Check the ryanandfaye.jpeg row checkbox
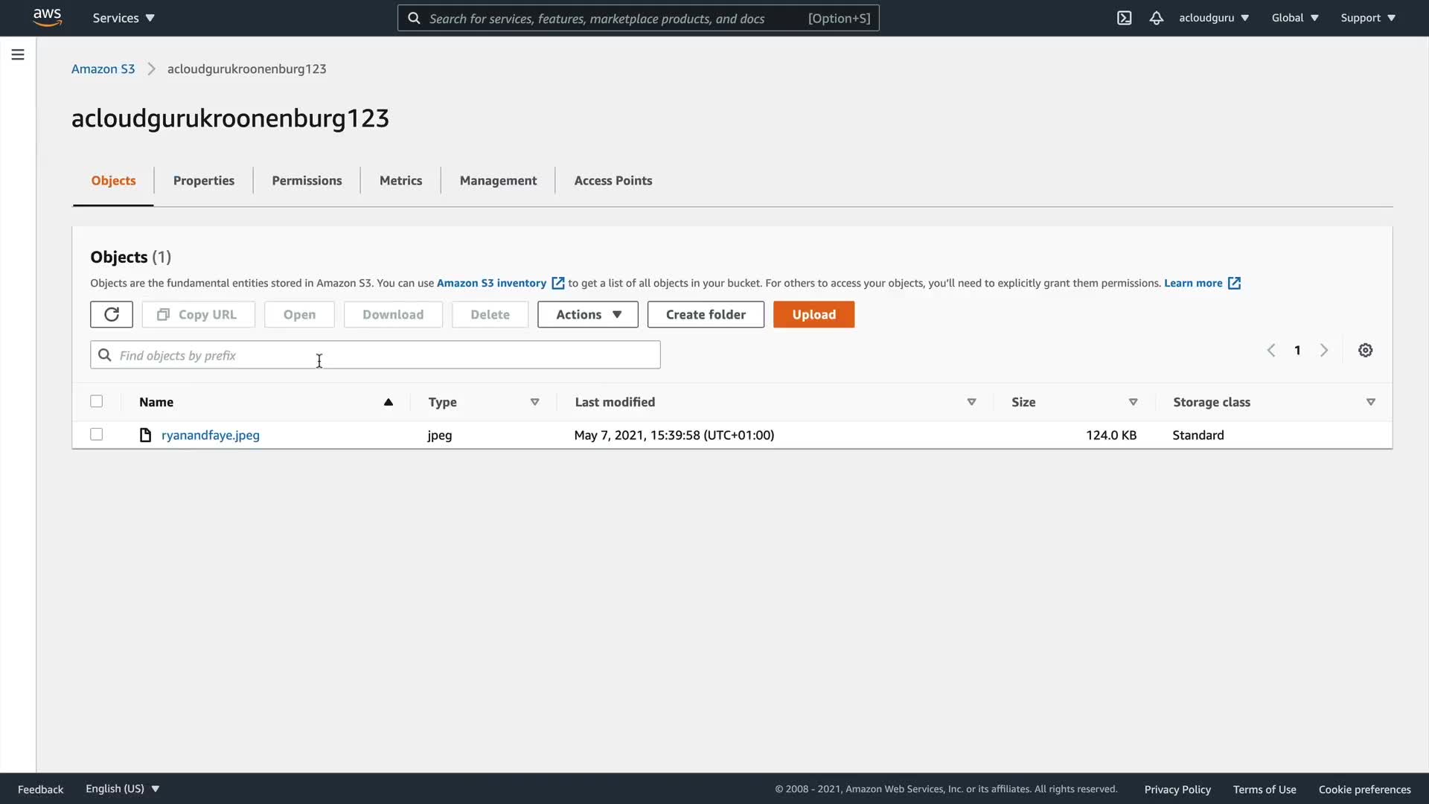The image size is (1429, 804). pos(97,434)
